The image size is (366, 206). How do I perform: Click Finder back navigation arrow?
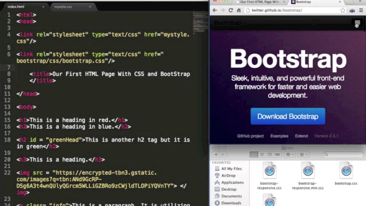[x=216, y=154]
